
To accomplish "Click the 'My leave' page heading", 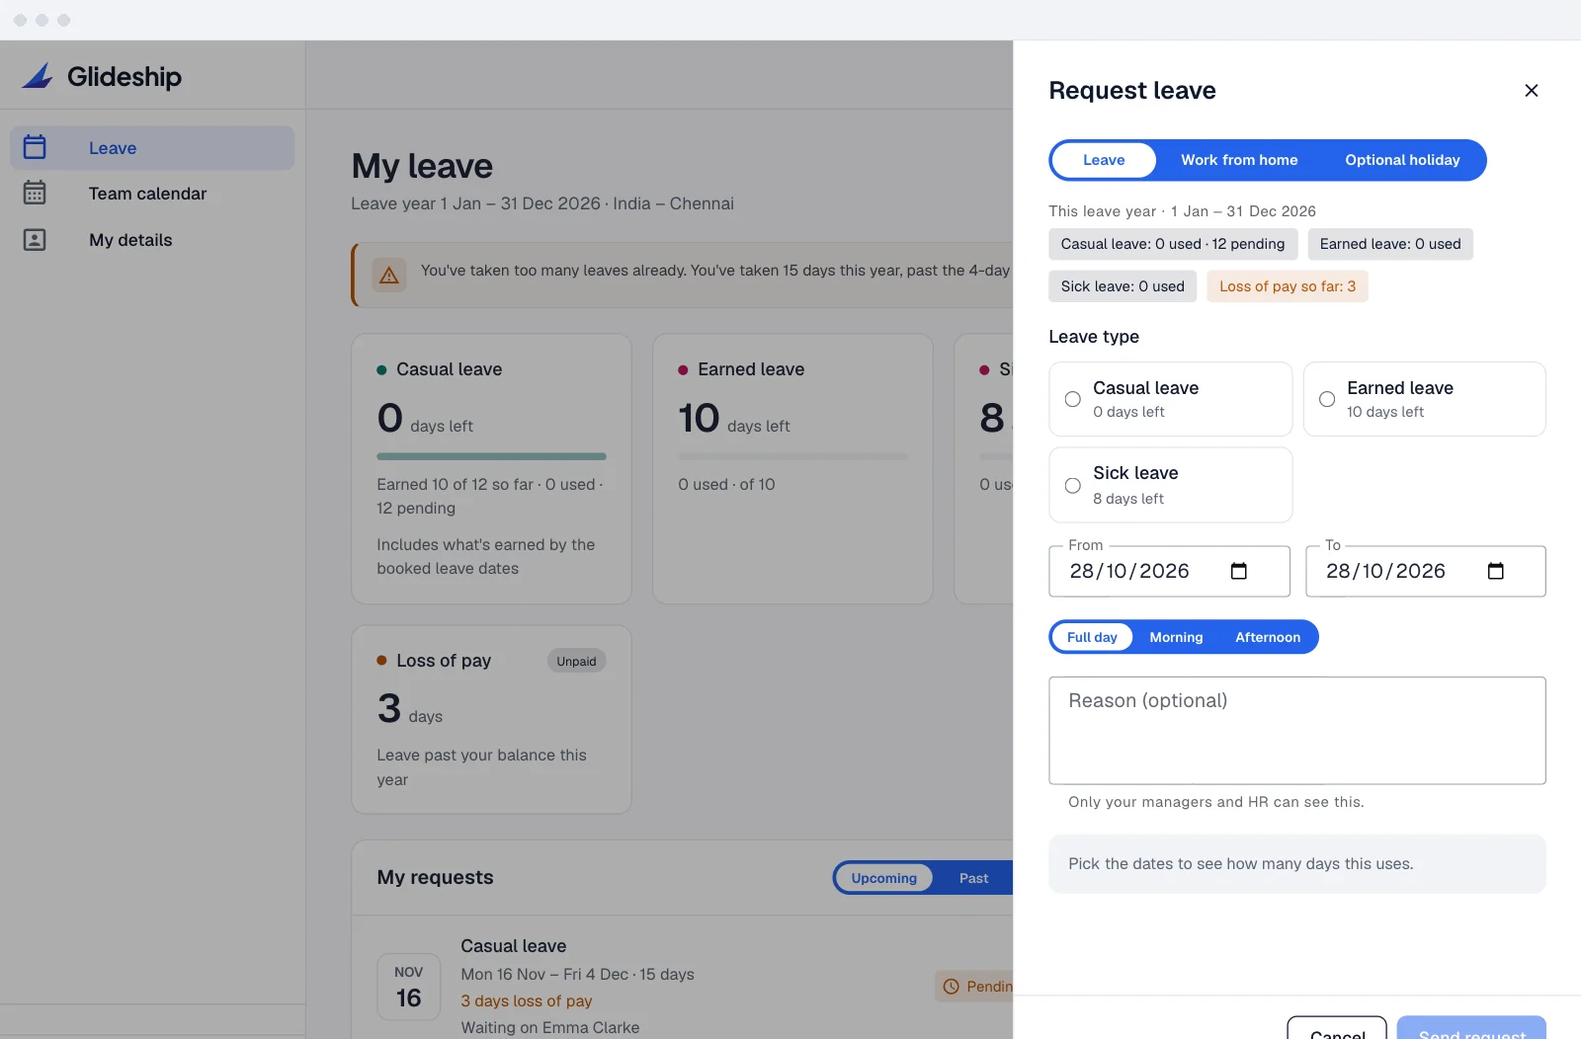I will [x=422, y=166].
